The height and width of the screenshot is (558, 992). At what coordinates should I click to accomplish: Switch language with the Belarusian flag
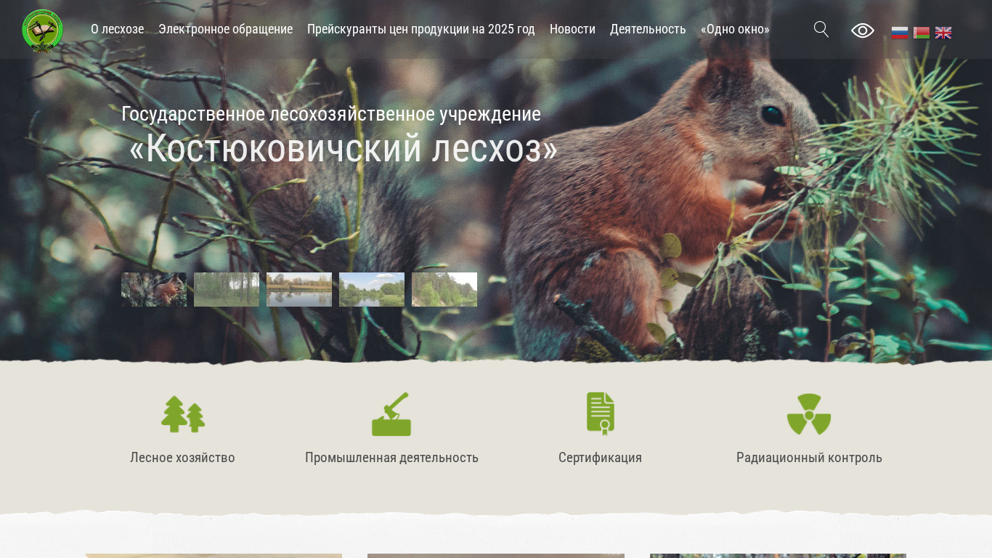922,33
